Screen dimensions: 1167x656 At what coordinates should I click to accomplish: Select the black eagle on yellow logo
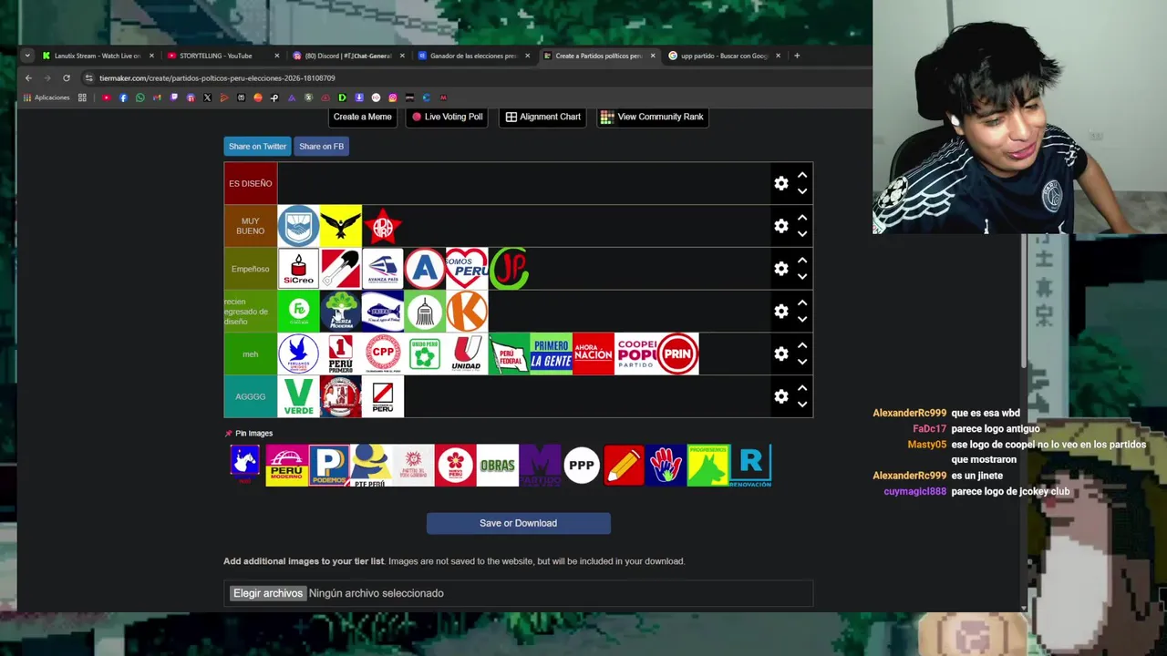(341, 226)
